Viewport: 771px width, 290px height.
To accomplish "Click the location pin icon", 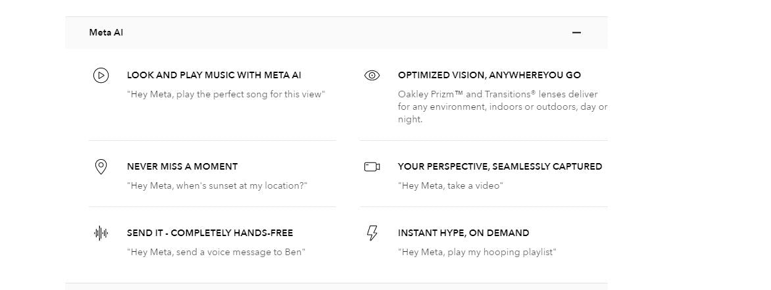I will point(101,167).
